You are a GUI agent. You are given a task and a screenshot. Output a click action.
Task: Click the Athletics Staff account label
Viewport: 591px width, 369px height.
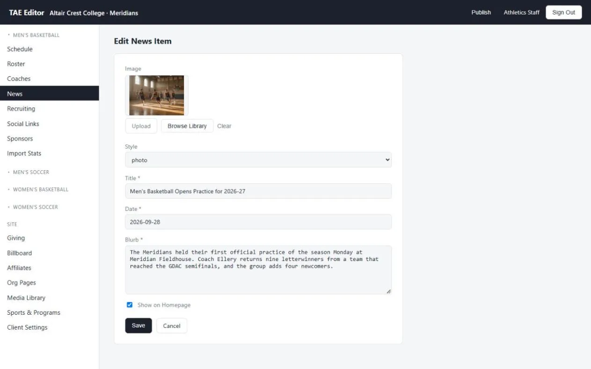(x=522, y=12)
